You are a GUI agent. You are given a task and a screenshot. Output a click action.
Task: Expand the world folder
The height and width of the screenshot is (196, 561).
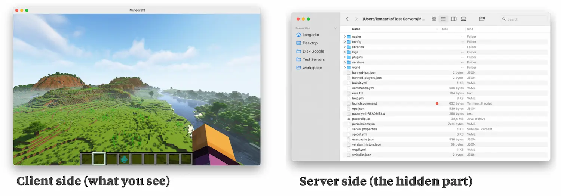[x=344, y=68]
